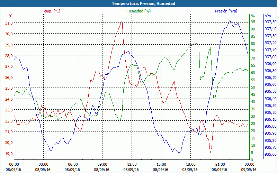
Task: Select the 28,0 temperature axis value
Action: point(9,56)
